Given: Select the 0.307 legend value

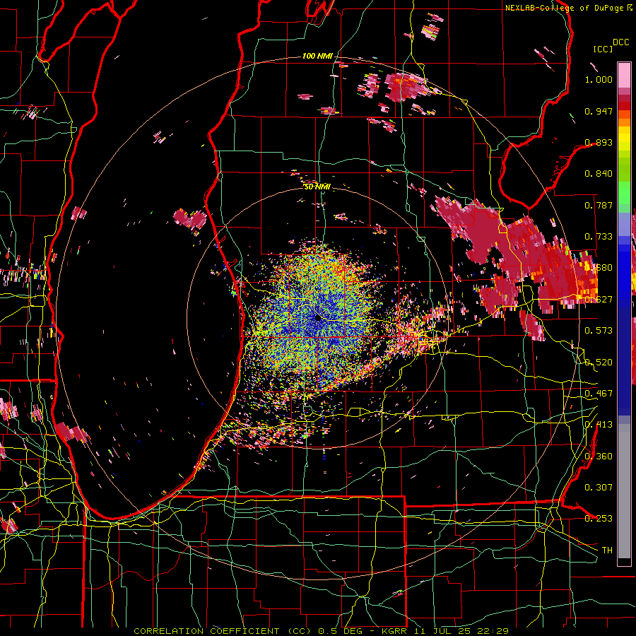Looking at the screenshot, I should coord(599,488).
